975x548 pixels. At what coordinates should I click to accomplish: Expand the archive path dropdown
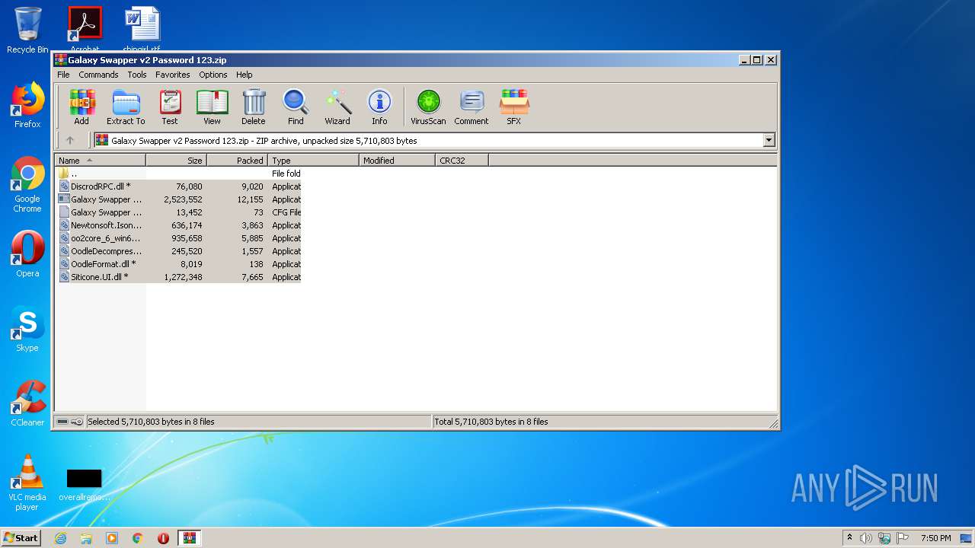[x=769, y=140]
